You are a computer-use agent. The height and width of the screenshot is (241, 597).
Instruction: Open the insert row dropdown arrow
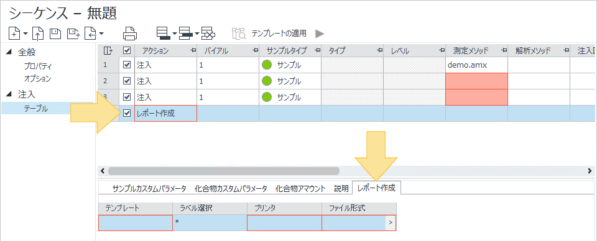197,34
